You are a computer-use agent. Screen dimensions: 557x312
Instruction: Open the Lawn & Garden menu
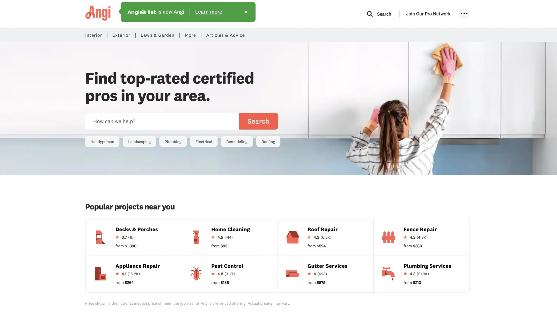[x=157, y=35]
